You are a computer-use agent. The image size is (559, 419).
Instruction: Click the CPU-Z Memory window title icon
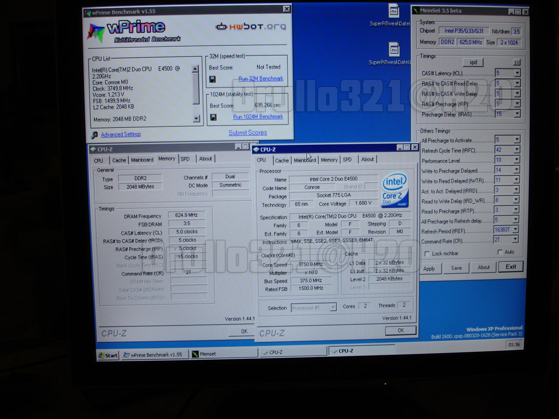click(x=93, y=149)
